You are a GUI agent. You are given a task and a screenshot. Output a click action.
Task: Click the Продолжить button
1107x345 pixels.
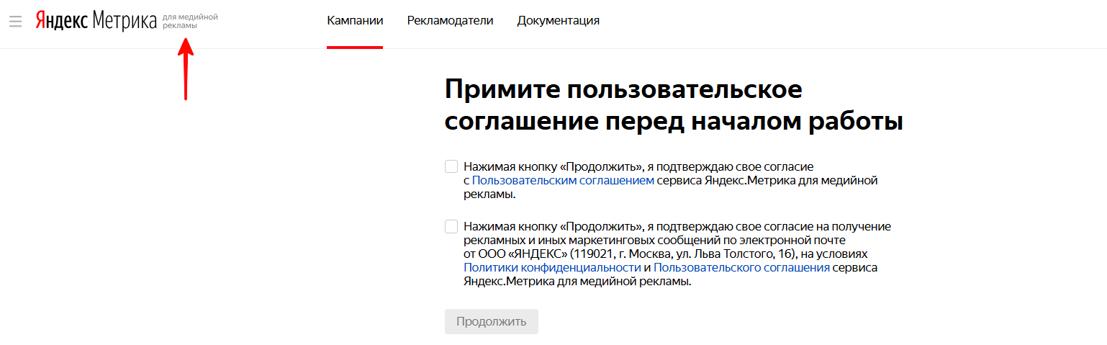(492, 321)
